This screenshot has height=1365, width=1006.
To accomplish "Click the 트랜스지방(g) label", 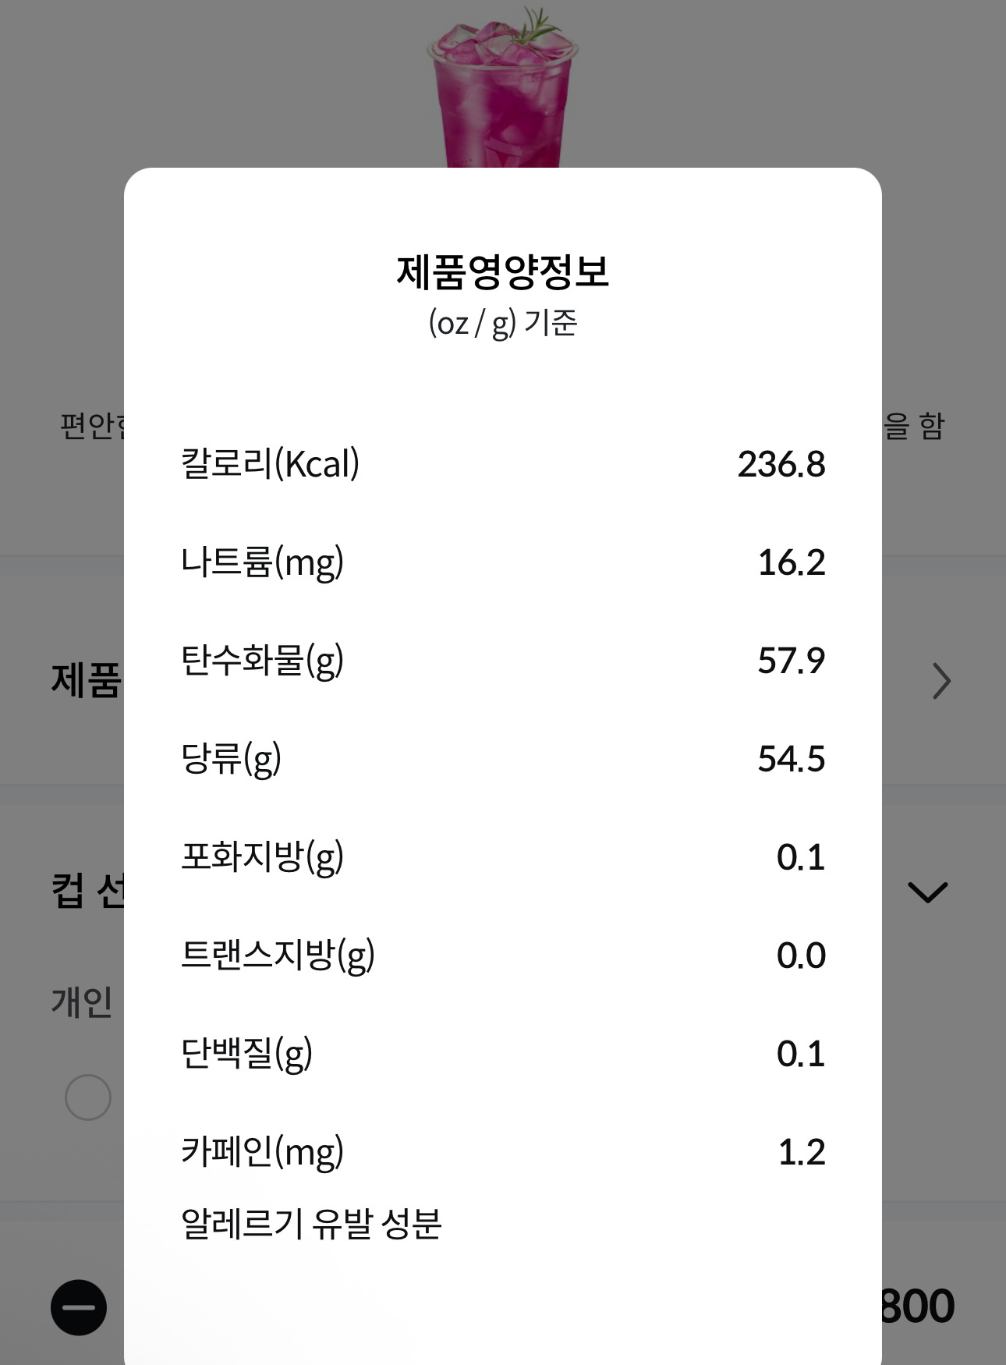I will 278,955.
